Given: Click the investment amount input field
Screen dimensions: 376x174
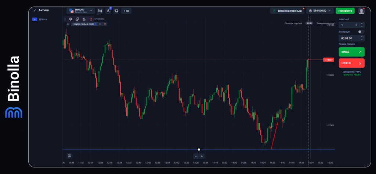Looking at the screenshot, I should pos(347,25).
